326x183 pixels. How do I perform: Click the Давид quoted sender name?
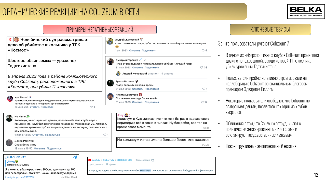11,161
